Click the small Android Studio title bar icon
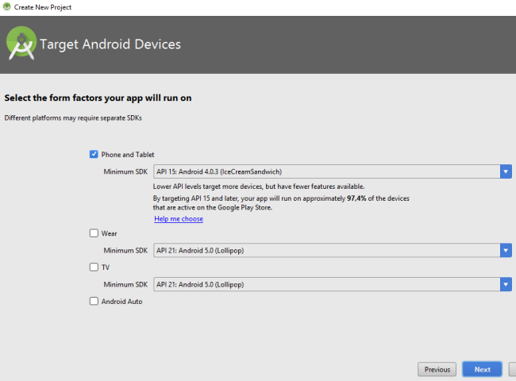Viewport: 516px width, 381px height. (6, 6)
